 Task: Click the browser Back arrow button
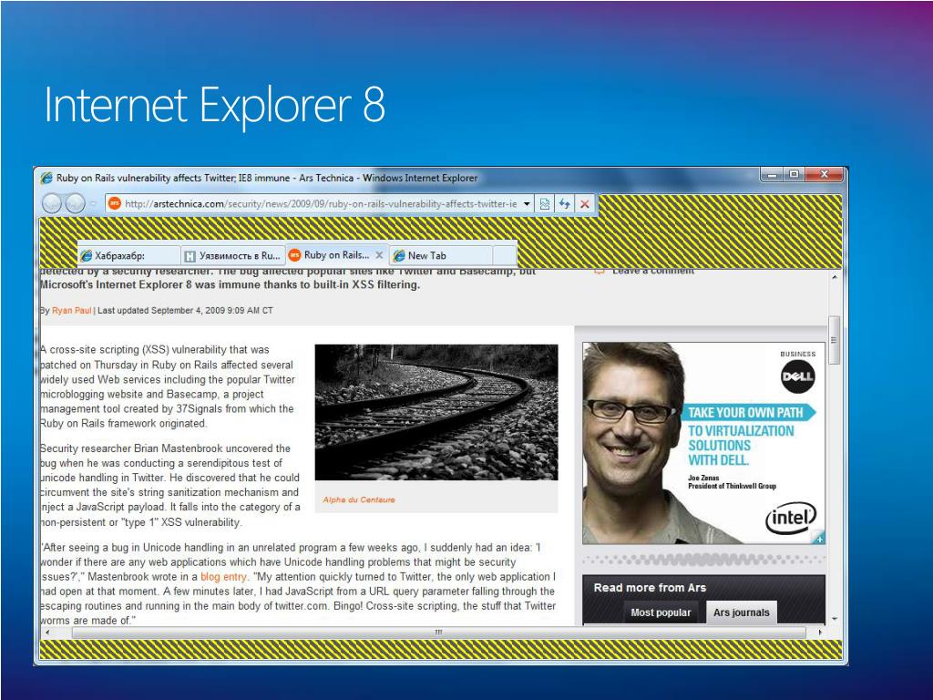[52, 203]
